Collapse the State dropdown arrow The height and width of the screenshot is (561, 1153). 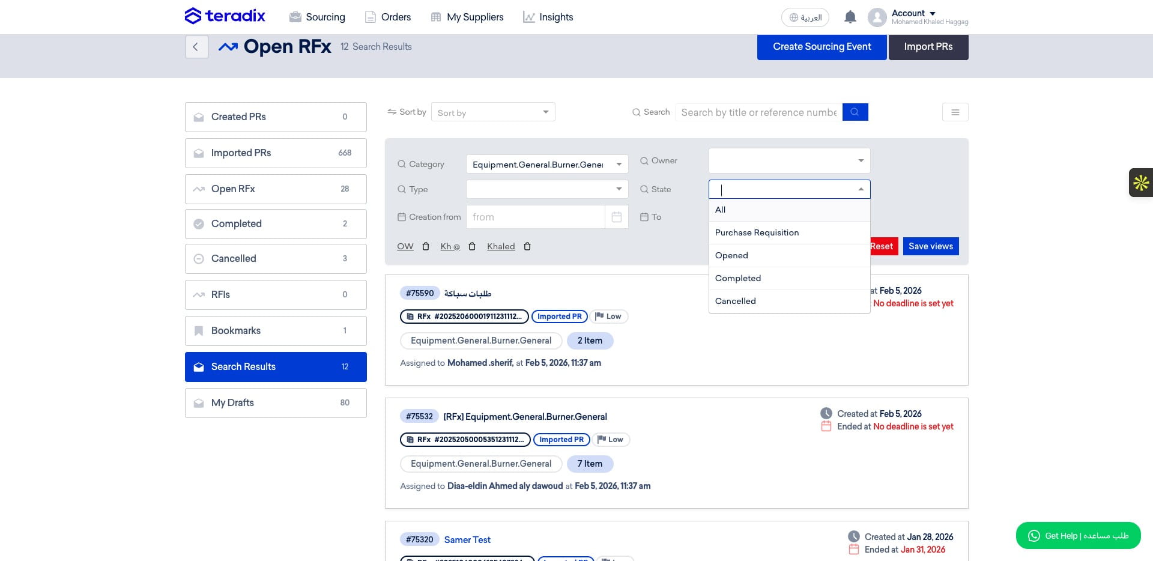861,189
